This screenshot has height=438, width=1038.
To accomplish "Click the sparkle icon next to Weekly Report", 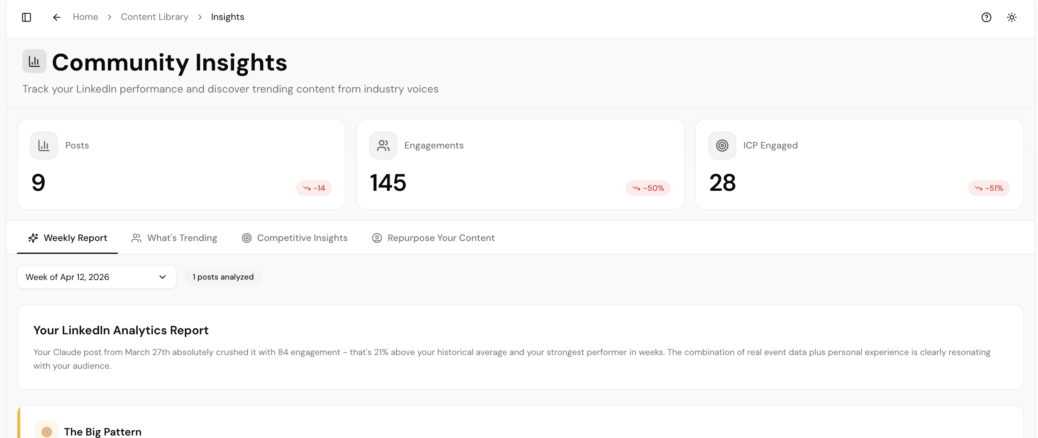I will [x=33, y=238].
